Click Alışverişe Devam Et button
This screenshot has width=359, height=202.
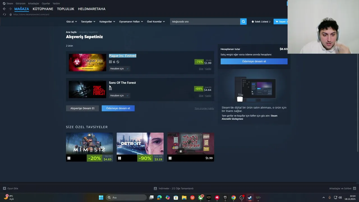pos(82,108)
